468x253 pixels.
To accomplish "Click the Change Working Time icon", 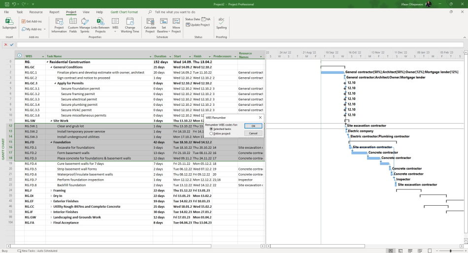I will [x=130, y=25].
